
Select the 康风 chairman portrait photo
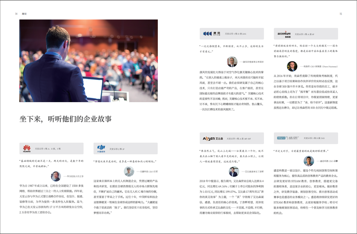(232, 62)
